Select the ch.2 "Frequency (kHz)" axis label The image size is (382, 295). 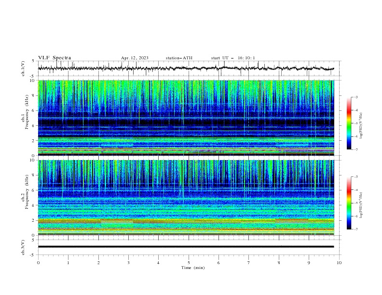27,192
